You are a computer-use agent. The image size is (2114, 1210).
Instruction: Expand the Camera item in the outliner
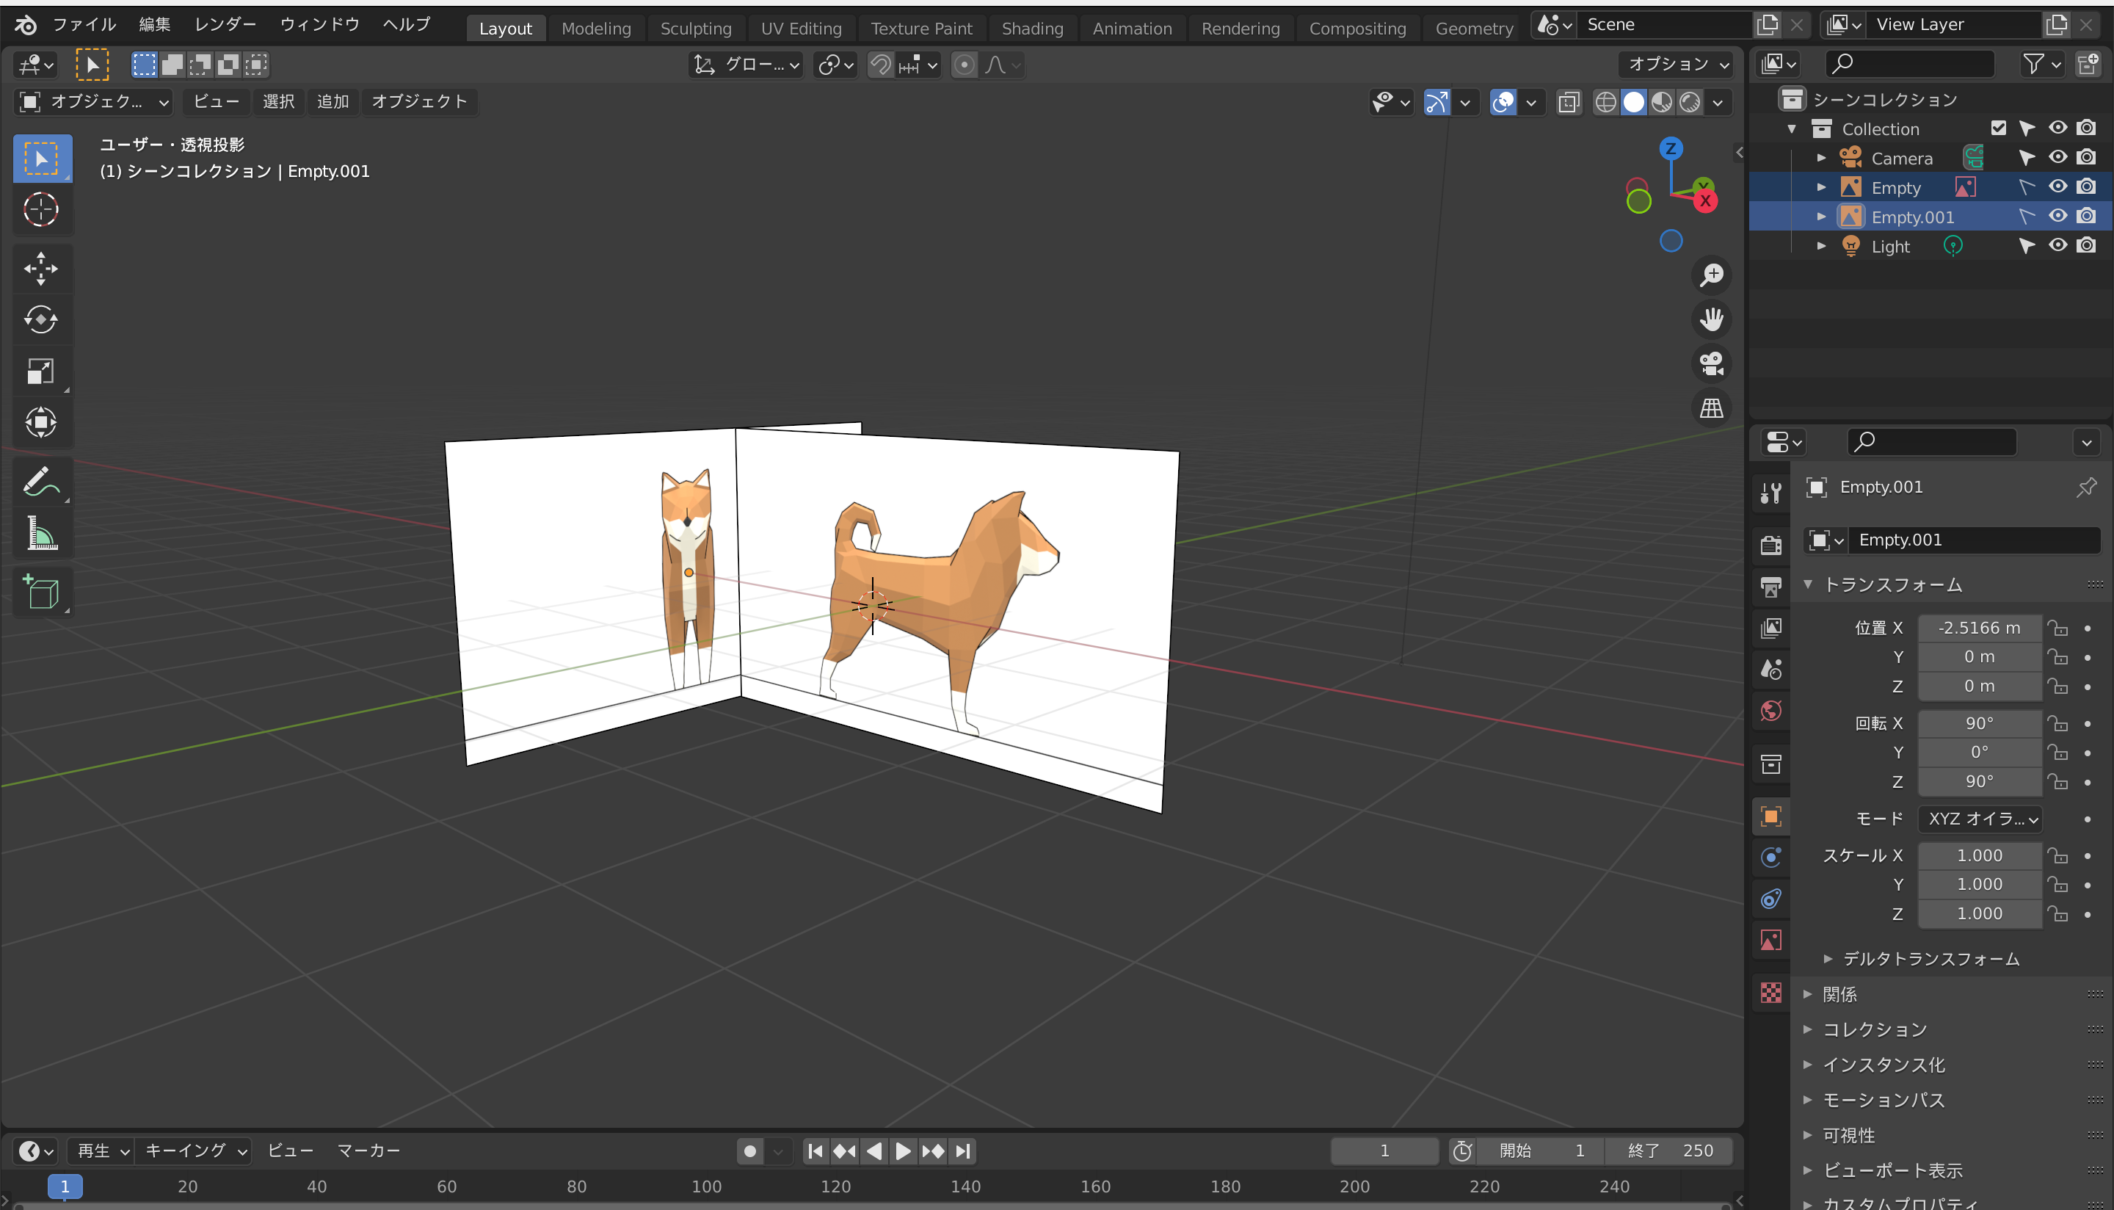[x=1821, y=157]
